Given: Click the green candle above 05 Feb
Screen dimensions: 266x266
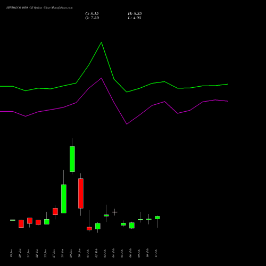Looking at the screenshot, I should click(x=123, y=224).
